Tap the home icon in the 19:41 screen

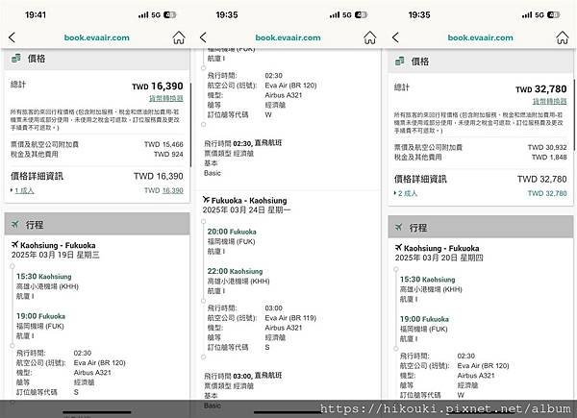[x=179, y=37]
